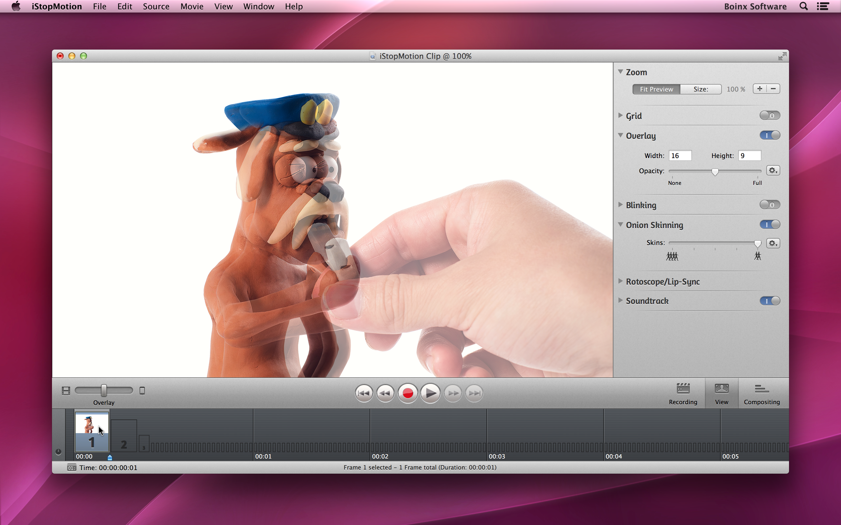Screen dimensions: 841x525
Task: Turn on the Blinking toggle
Action: [769, 205]
